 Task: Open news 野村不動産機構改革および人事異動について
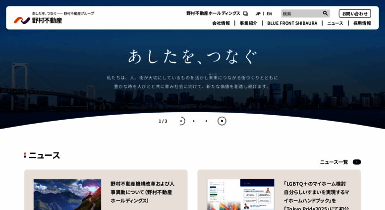pos(143,192)
